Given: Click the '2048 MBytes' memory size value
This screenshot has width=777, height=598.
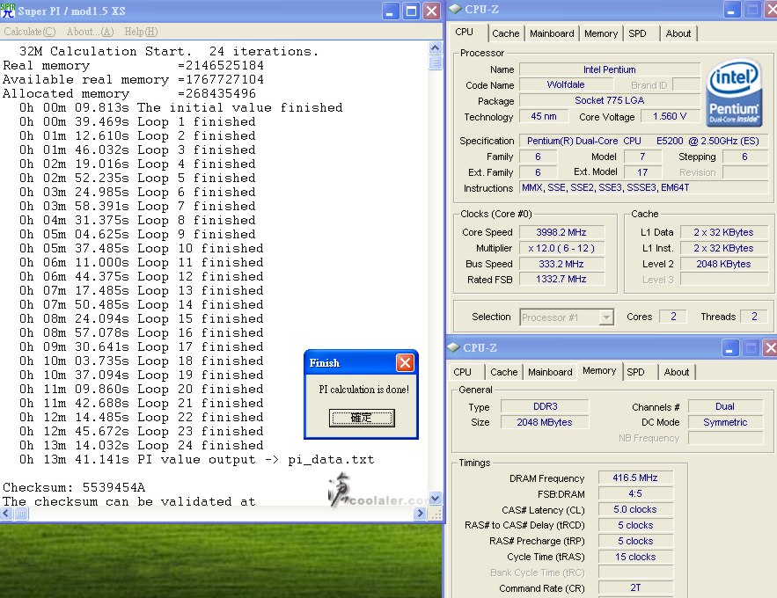Looking at the screenshot, I should click(545, 422).
